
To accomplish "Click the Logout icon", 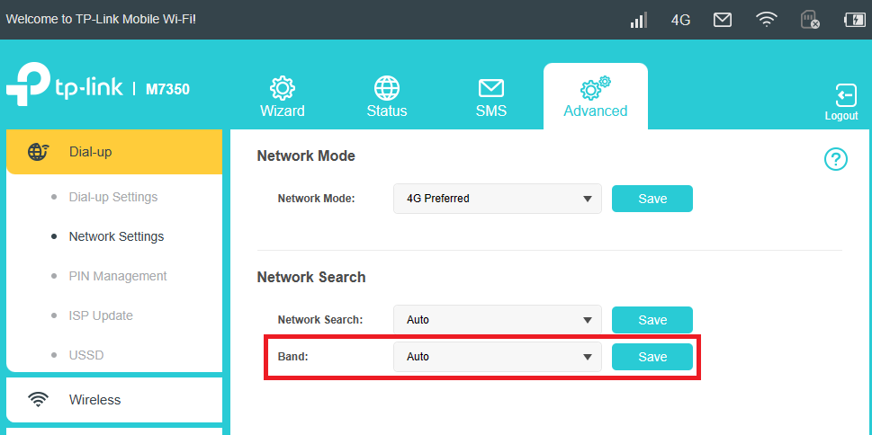I will (846, 95).
